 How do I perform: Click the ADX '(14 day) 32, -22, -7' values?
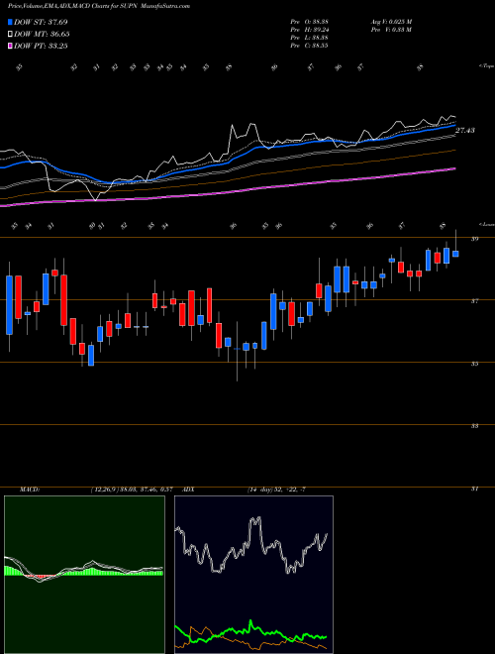click(x=277, y=490)
